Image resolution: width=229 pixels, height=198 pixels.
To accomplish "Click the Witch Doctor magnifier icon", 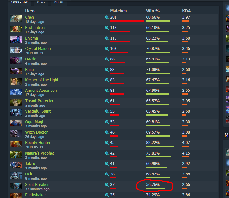I will [x=107, y=132].
